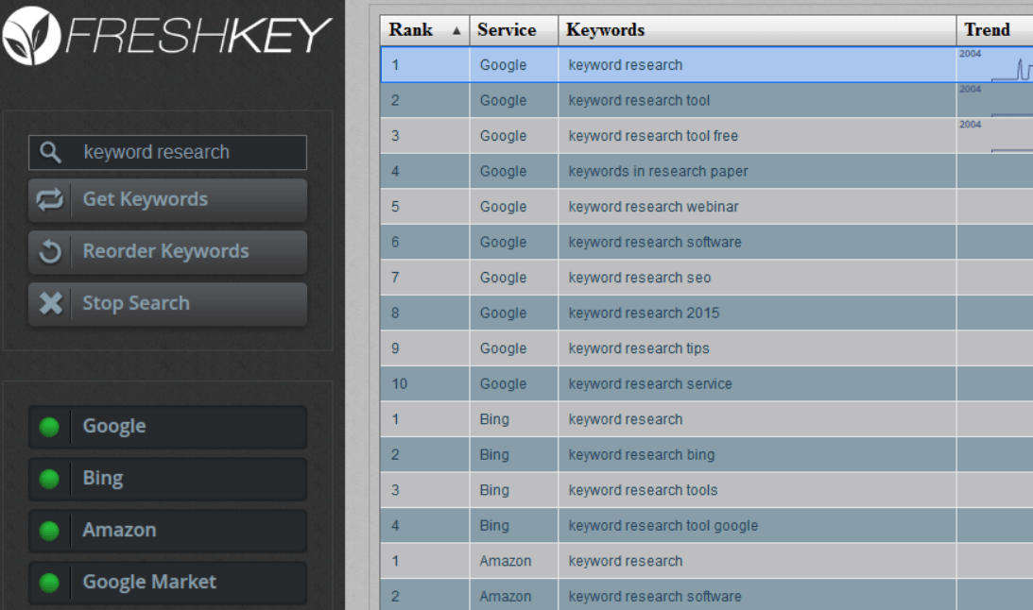The image size is (1033, 610).
Task: Click the Reorder Keywords circular arrow icon
Action: click(x=50, y=251)
